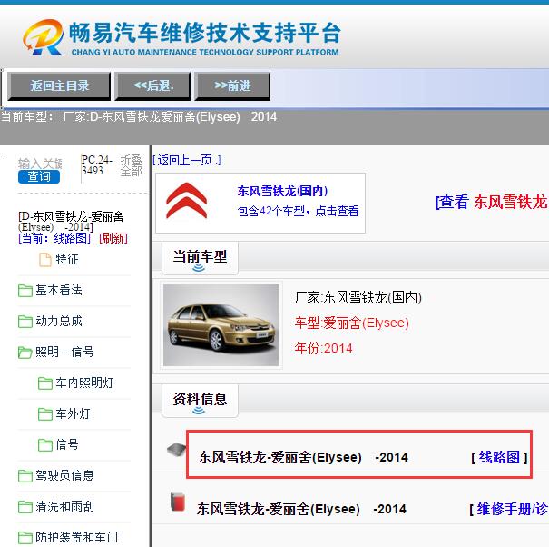Click the 返回上一页 link
The image size is (549, 547).
(187, 160)
